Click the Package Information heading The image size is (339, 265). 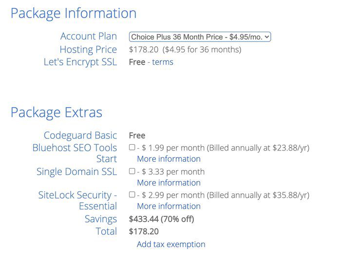point(74,13)
